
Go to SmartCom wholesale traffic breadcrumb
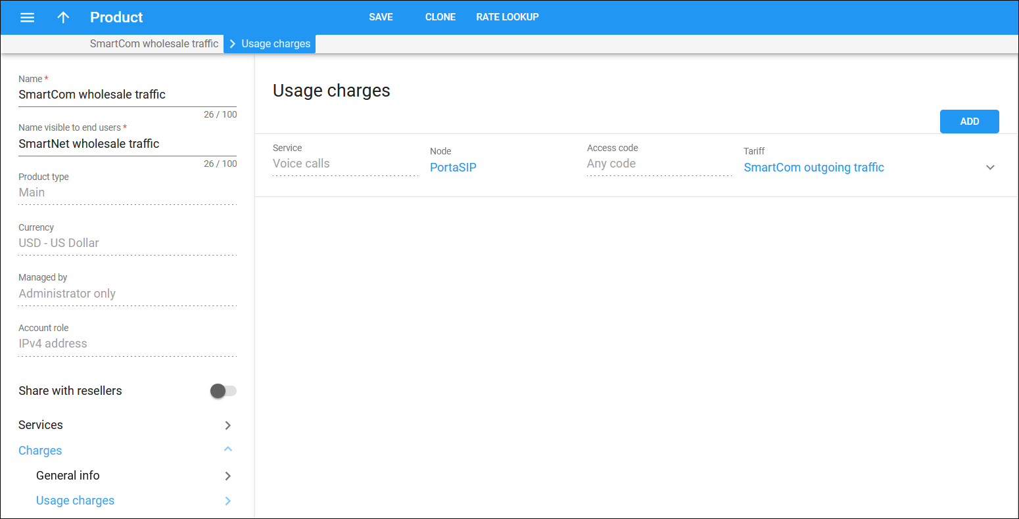pos(154,43)
